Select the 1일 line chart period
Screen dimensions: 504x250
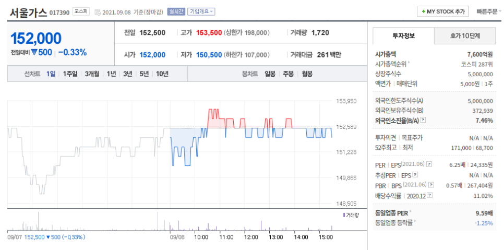pos(51,74)
